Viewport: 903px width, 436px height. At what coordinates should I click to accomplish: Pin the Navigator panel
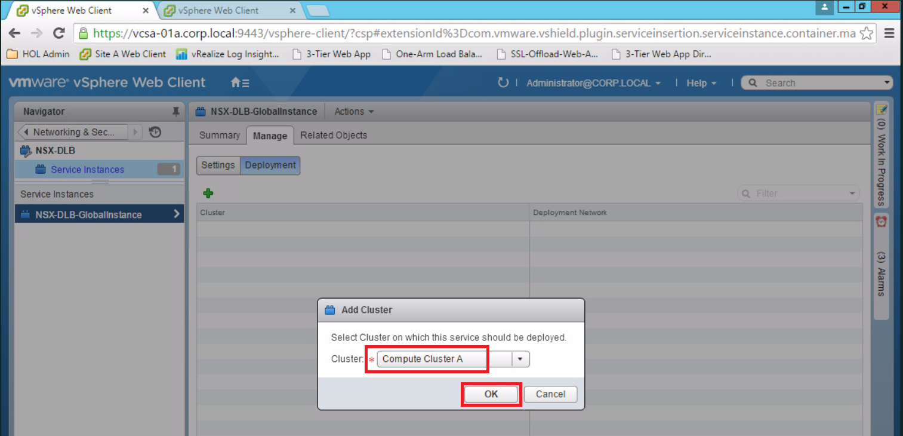pos(175,112)
